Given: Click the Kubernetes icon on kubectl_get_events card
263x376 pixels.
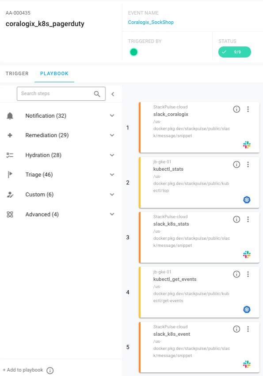Looking at the screenshot, I should click(x=247, y=309).
